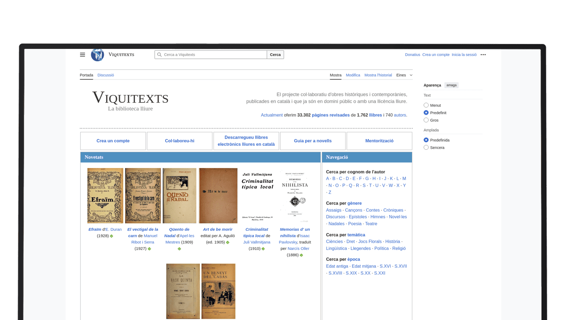Open the three-dot personal tools menu
This screenshot has width=570, height=320.
pos(483,55)
